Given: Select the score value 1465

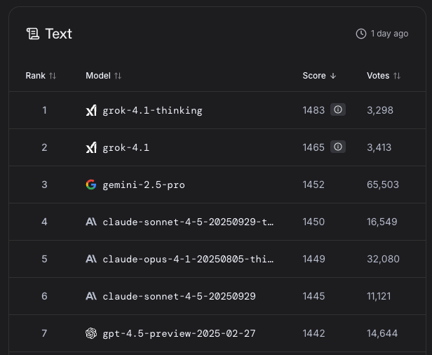Looking at the screenshot, I should point(313,147).
